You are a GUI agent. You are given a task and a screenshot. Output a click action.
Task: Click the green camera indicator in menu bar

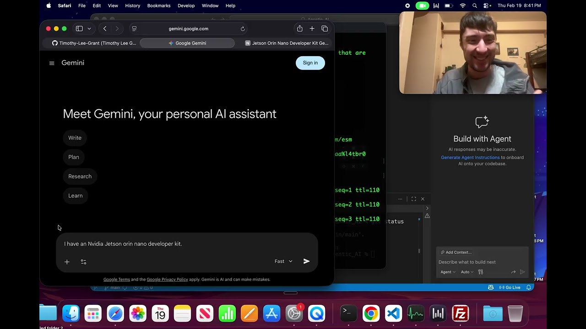click(x=422, y=5)
